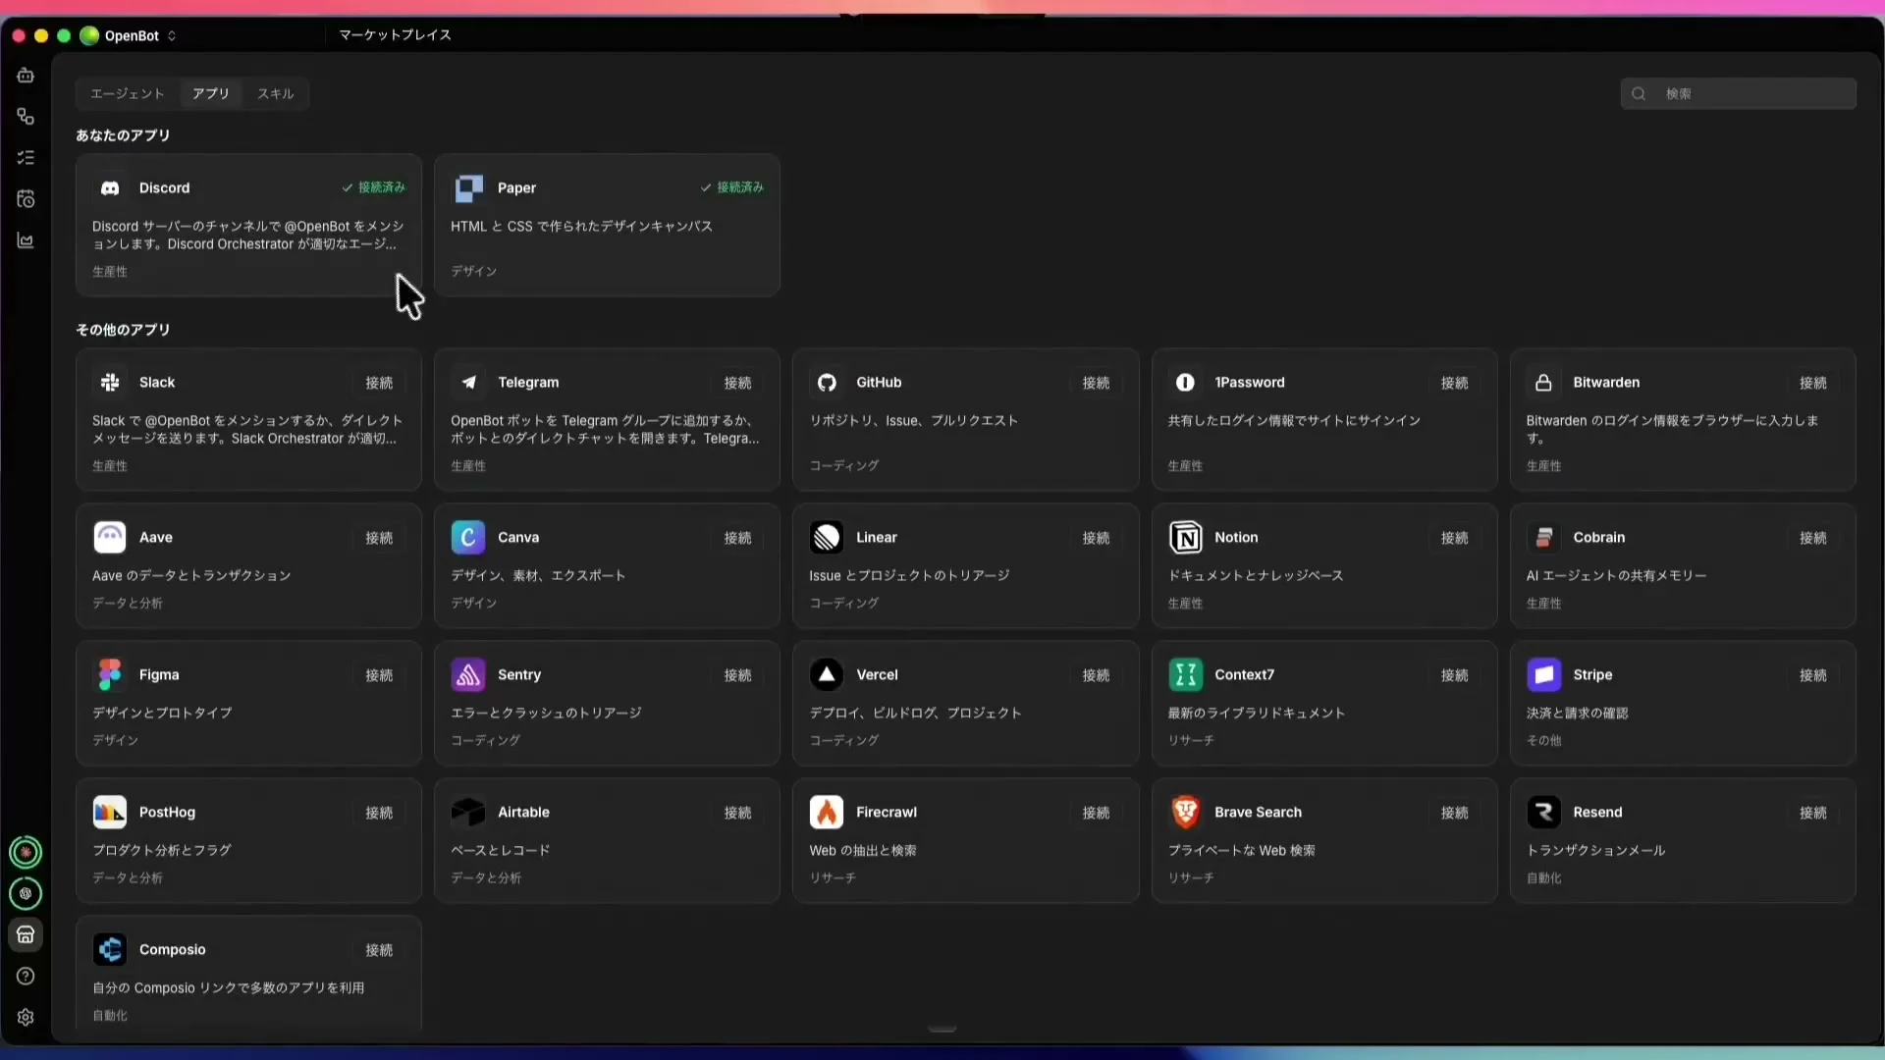This screenshot has width=1885, height=1060.
Task: Click the Brave Search lion logo
Action: [1185, 812]
